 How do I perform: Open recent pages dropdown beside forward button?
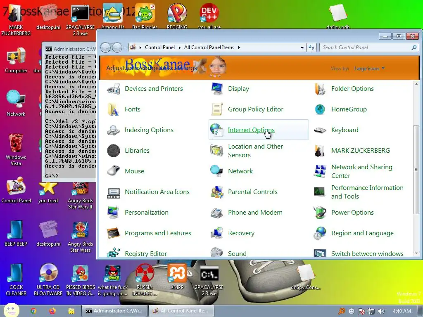click(x=126, y=48)
